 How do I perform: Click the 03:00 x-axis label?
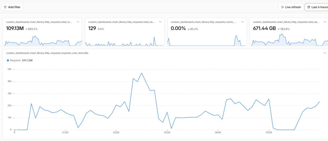coord(167,132)
